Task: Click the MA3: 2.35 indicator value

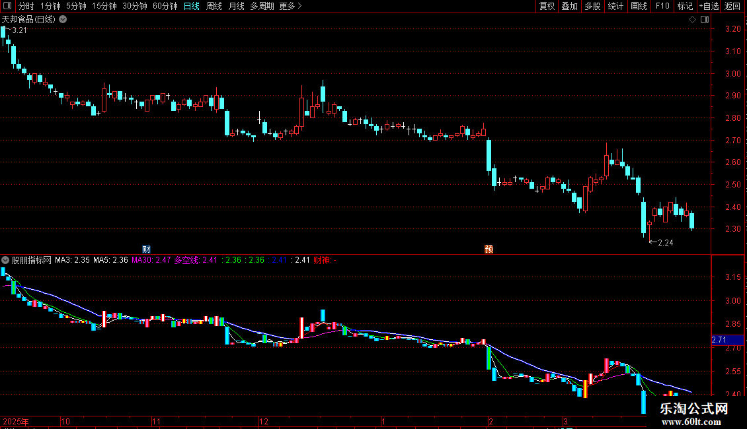Action: pyautogui.click(x=73, y=260)
